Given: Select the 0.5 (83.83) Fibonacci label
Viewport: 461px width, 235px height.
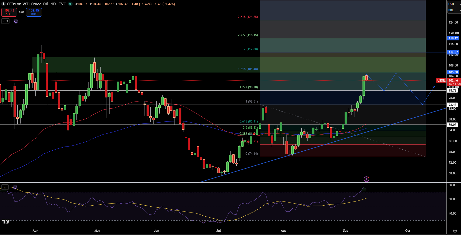Looking at the screenshot, I should 250,128.
